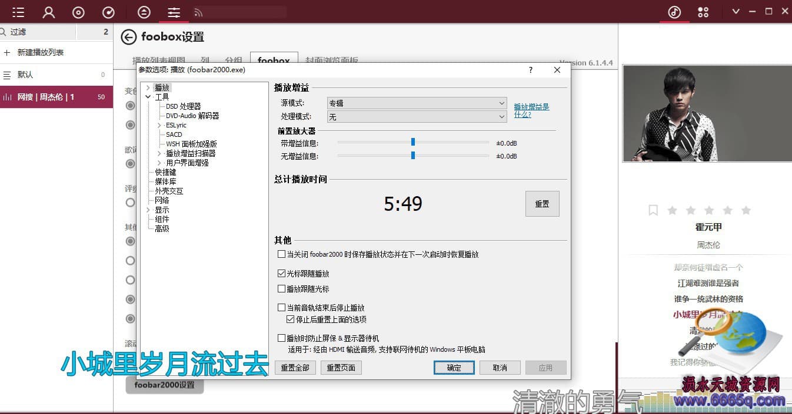
Task: Expand the 播放增益扫描器 node arrow
Action: (159, 153)
